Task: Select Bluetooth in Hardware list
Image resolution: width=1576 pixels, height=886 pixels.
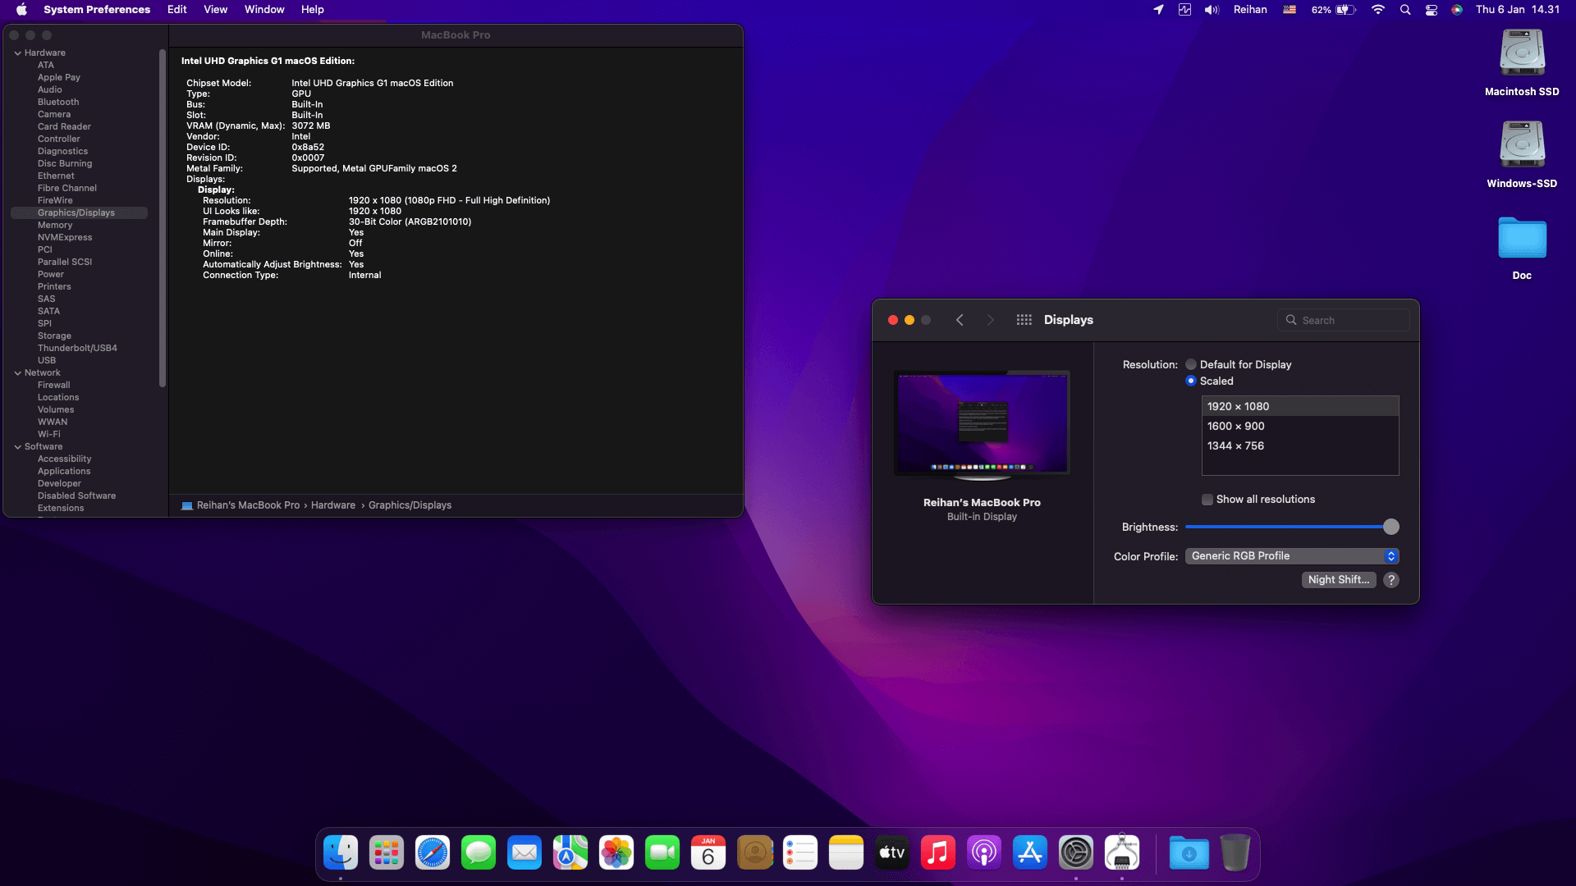Action: (x=58, y=103)
